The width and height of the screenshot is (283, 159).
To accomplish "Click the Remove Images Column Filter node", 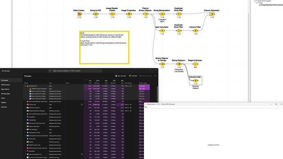I will (196, 81).
